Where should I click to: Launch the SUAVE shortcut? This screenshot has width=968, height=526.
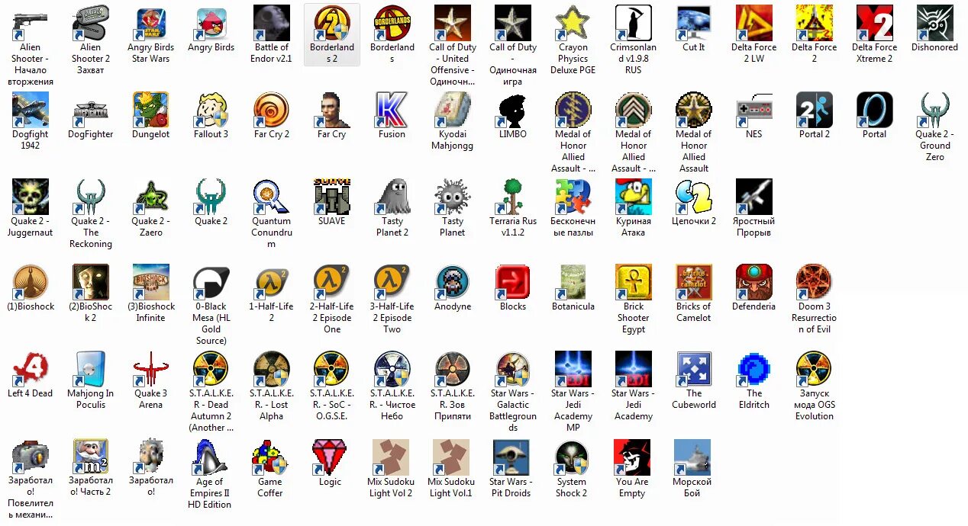click(332, 197)
